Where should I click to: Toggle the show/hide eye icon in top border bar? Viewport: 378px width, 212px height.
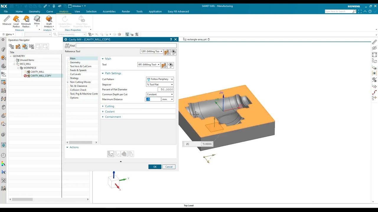tap(132, 34)
